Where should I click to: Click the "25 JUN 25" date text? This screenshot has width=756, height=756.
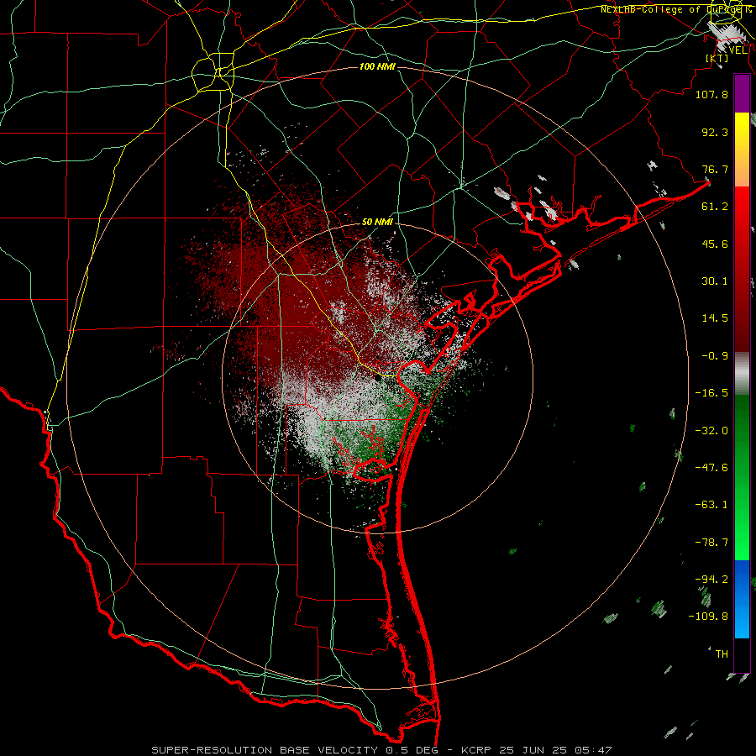(x=533, y=750)
